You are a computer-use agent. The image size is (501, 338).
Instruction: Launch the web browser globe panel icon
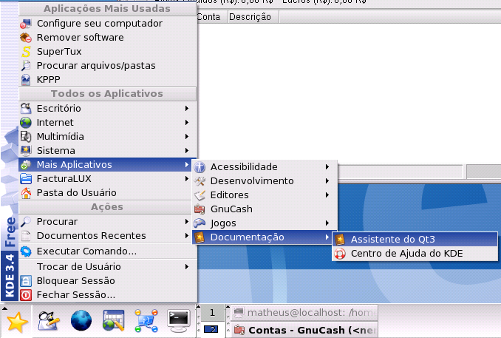pos(81,320)
